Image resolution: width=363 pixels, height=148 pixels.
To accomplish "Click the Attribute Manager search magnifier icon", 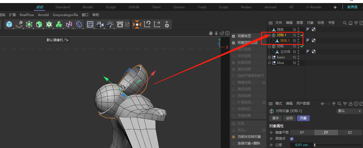I will [339, 104].
